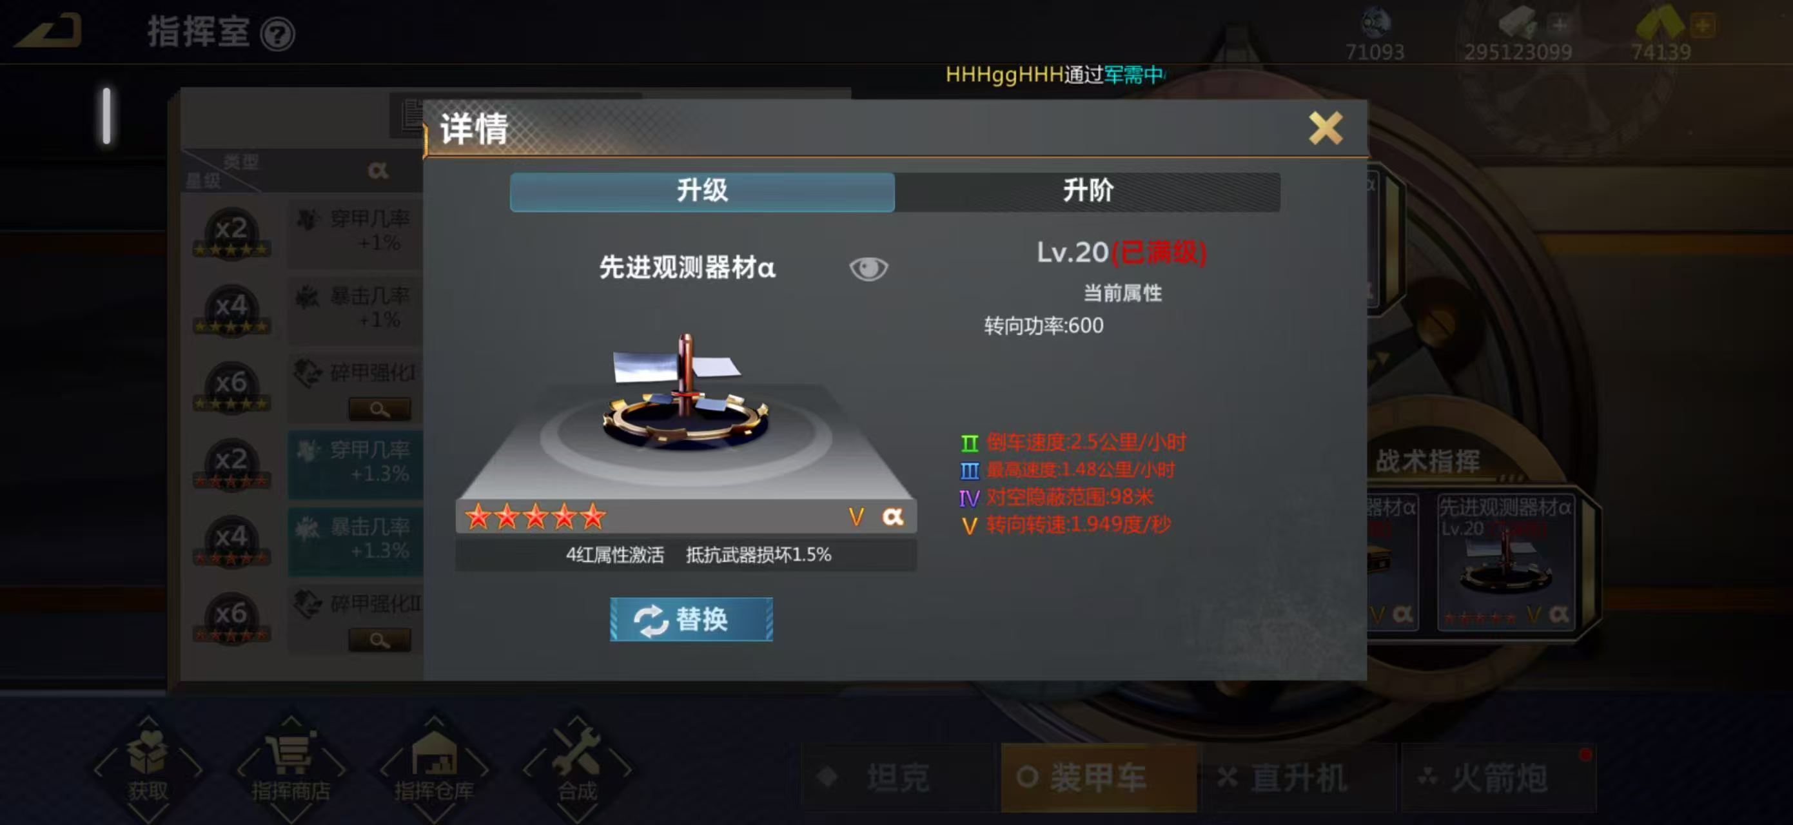1793x825 pixels.
Task: Switch to the 升级 tab
Action: pyautogui.click(x=702, y=191)
